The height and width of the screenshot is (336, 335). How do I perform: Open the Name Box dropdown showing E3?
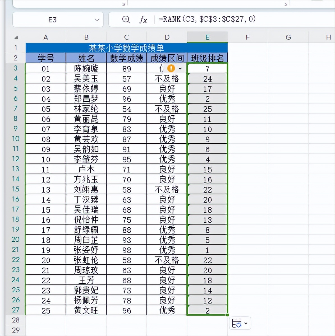coord(97,20)
